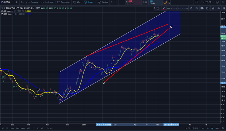Toggle log scale
Screen dimensions: 226x131
[x=212, y=128]
